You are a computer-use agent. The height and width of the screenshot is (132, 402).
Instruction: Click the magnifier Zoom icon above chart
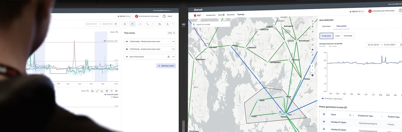coord(117,32)
